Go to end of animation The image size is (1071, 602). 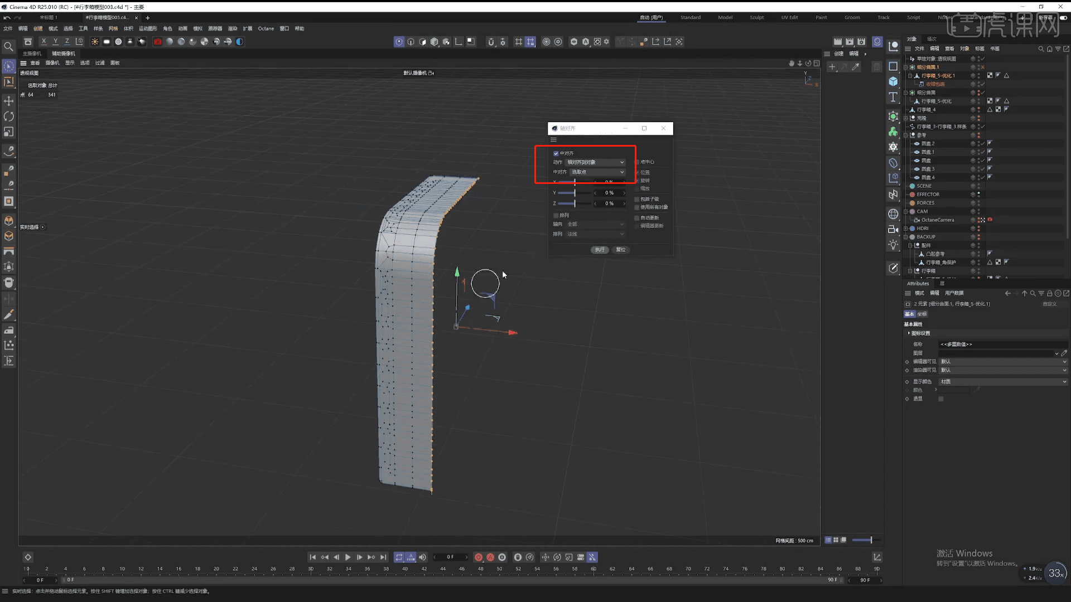[383, 557]
